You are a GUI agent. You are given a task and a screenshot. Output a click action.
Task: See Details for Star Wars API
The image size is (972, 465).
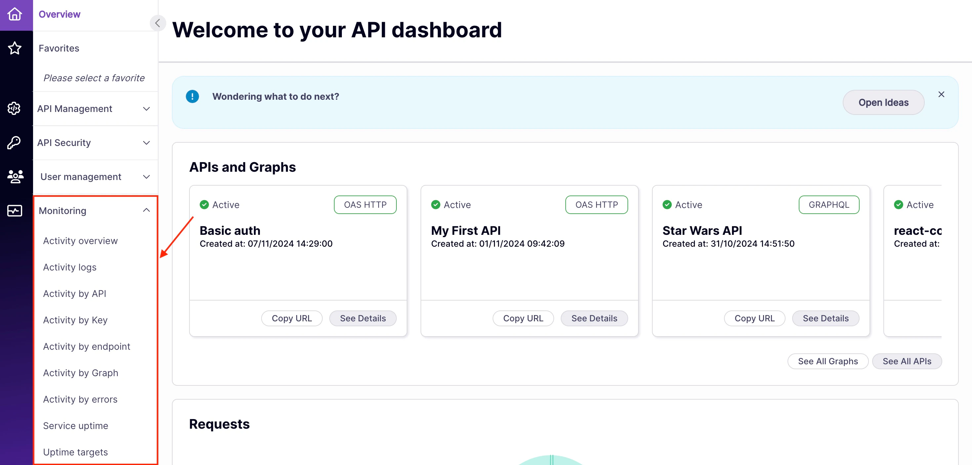pos(825,318)
